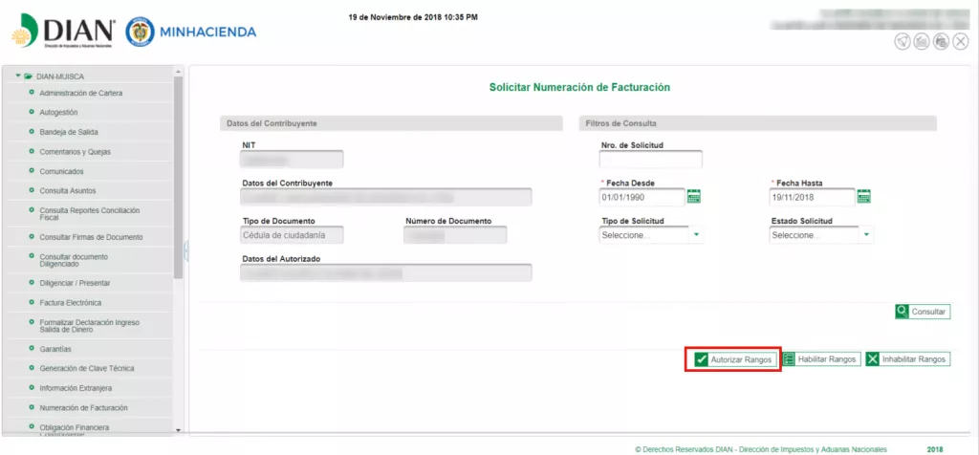Collapse the DIAN-MUISCA tree folder

[x=18, y=76]
